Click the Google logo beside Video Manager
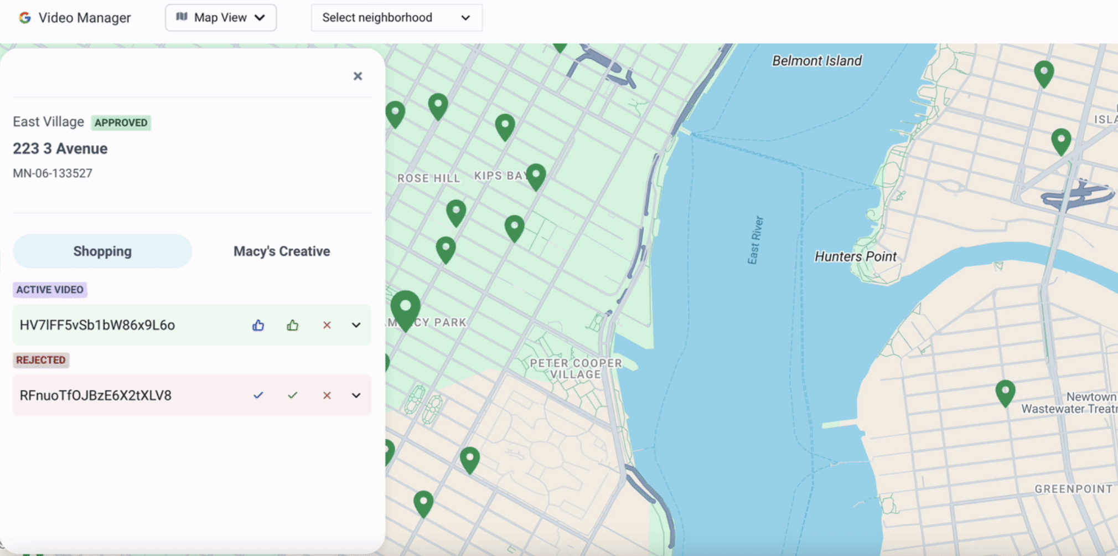 click(25, 18)
